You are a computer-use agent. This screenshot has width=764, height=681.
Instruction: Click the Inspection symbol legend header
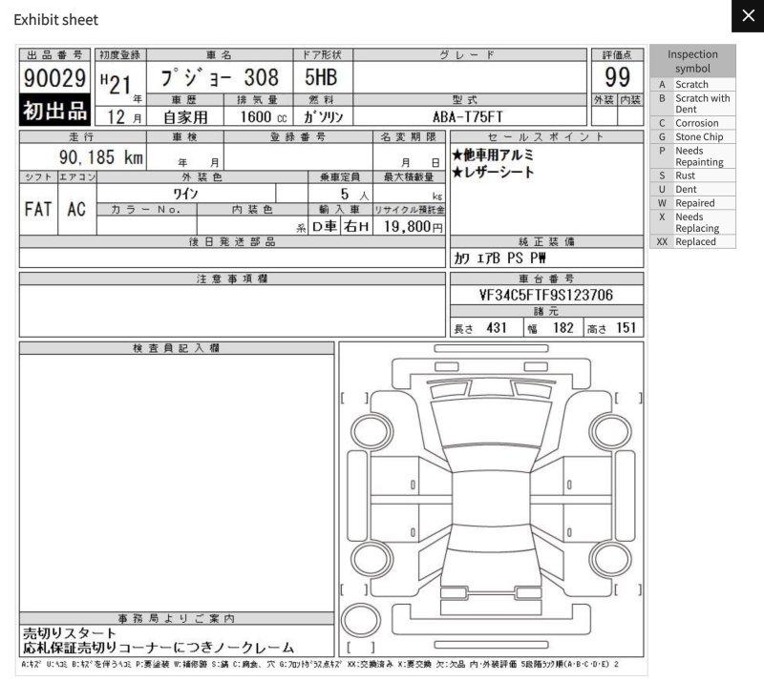point(692,61)
